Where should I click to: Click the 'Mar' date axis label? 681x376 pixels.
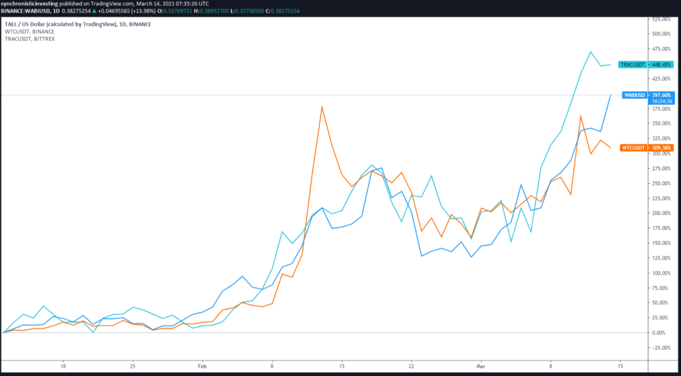(x=481, y=366)
